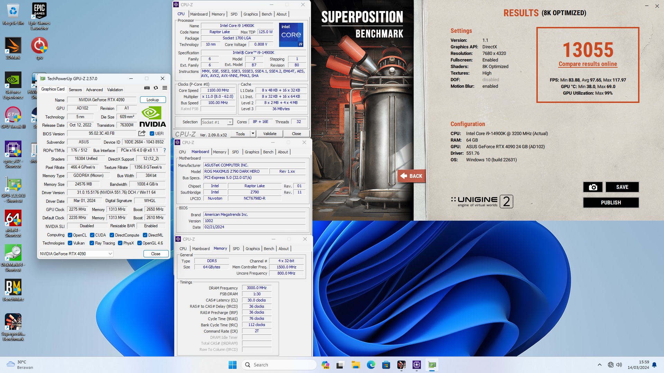Toggle the Vulkan checkbox
The height and width of the screenshot is (373, 664).
[70, 243]
